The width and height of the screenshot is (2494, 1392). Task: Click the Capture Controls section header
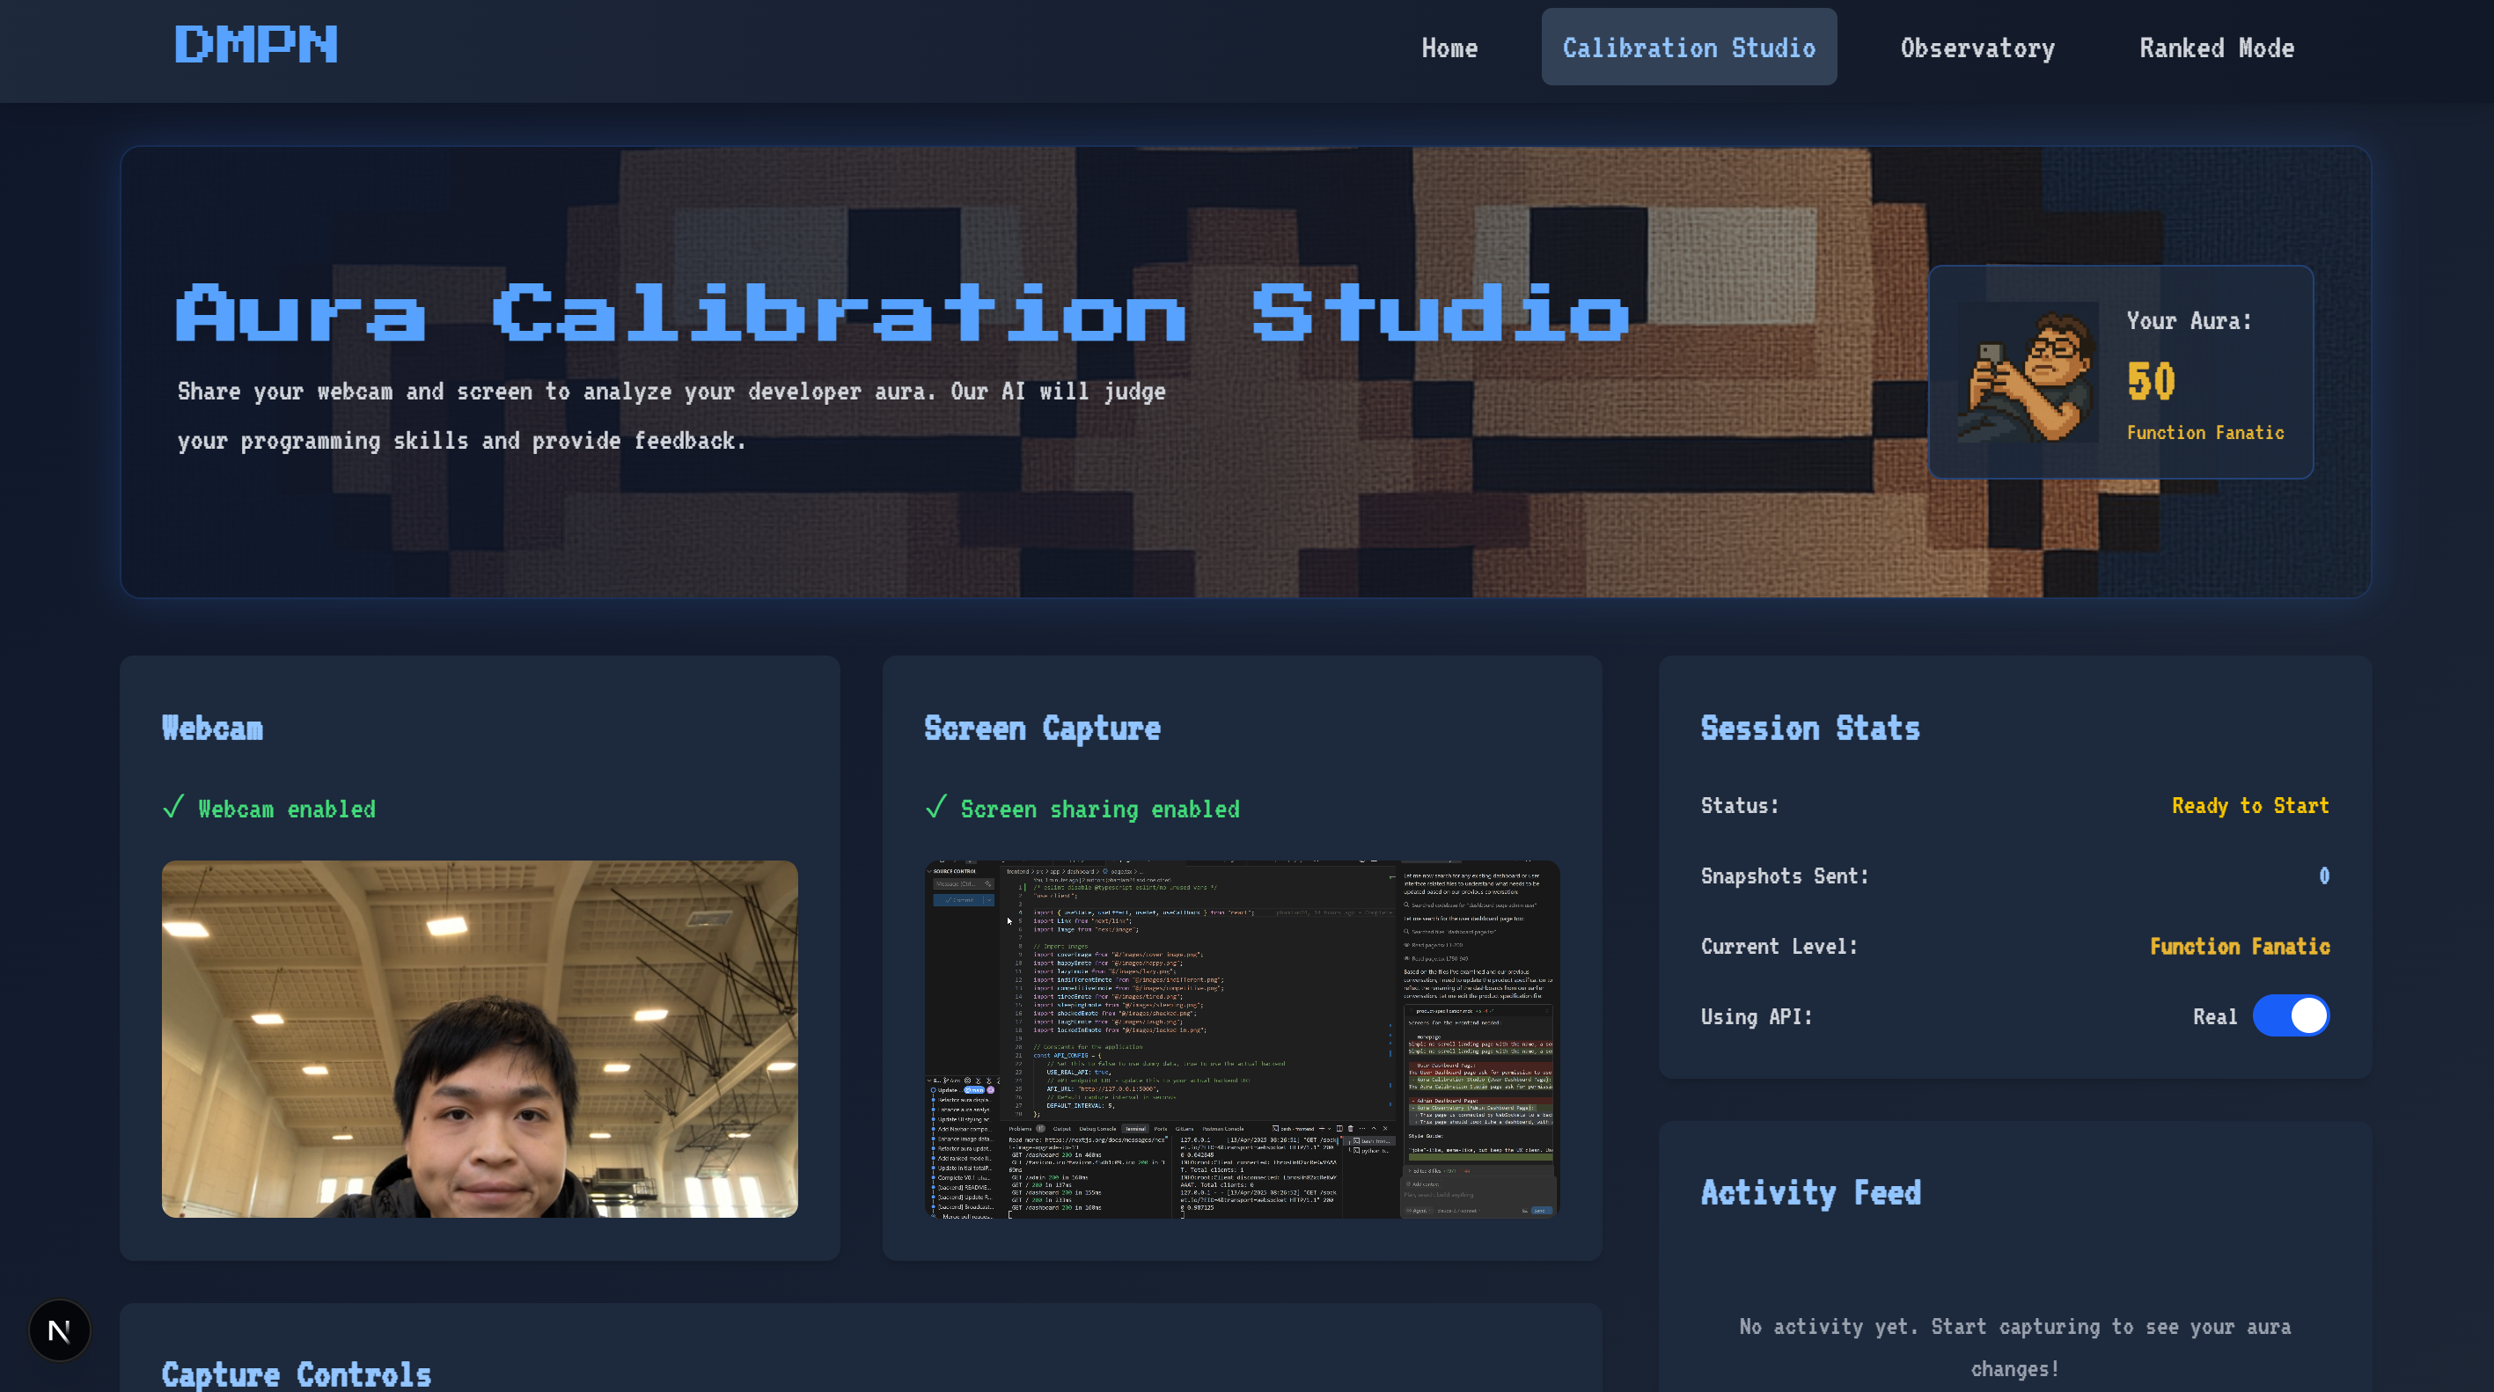[x=297, y=1374]
